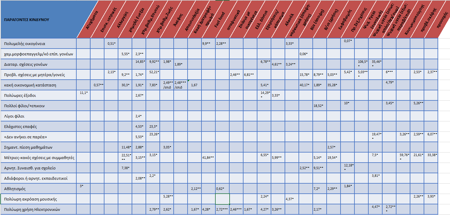Click the cell containing 0,07*

coord(347,44)
